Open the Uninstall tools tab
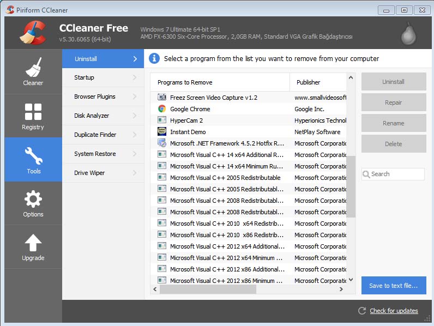The width and height of the screenshot is (434, 326). (x=103, y=59)
